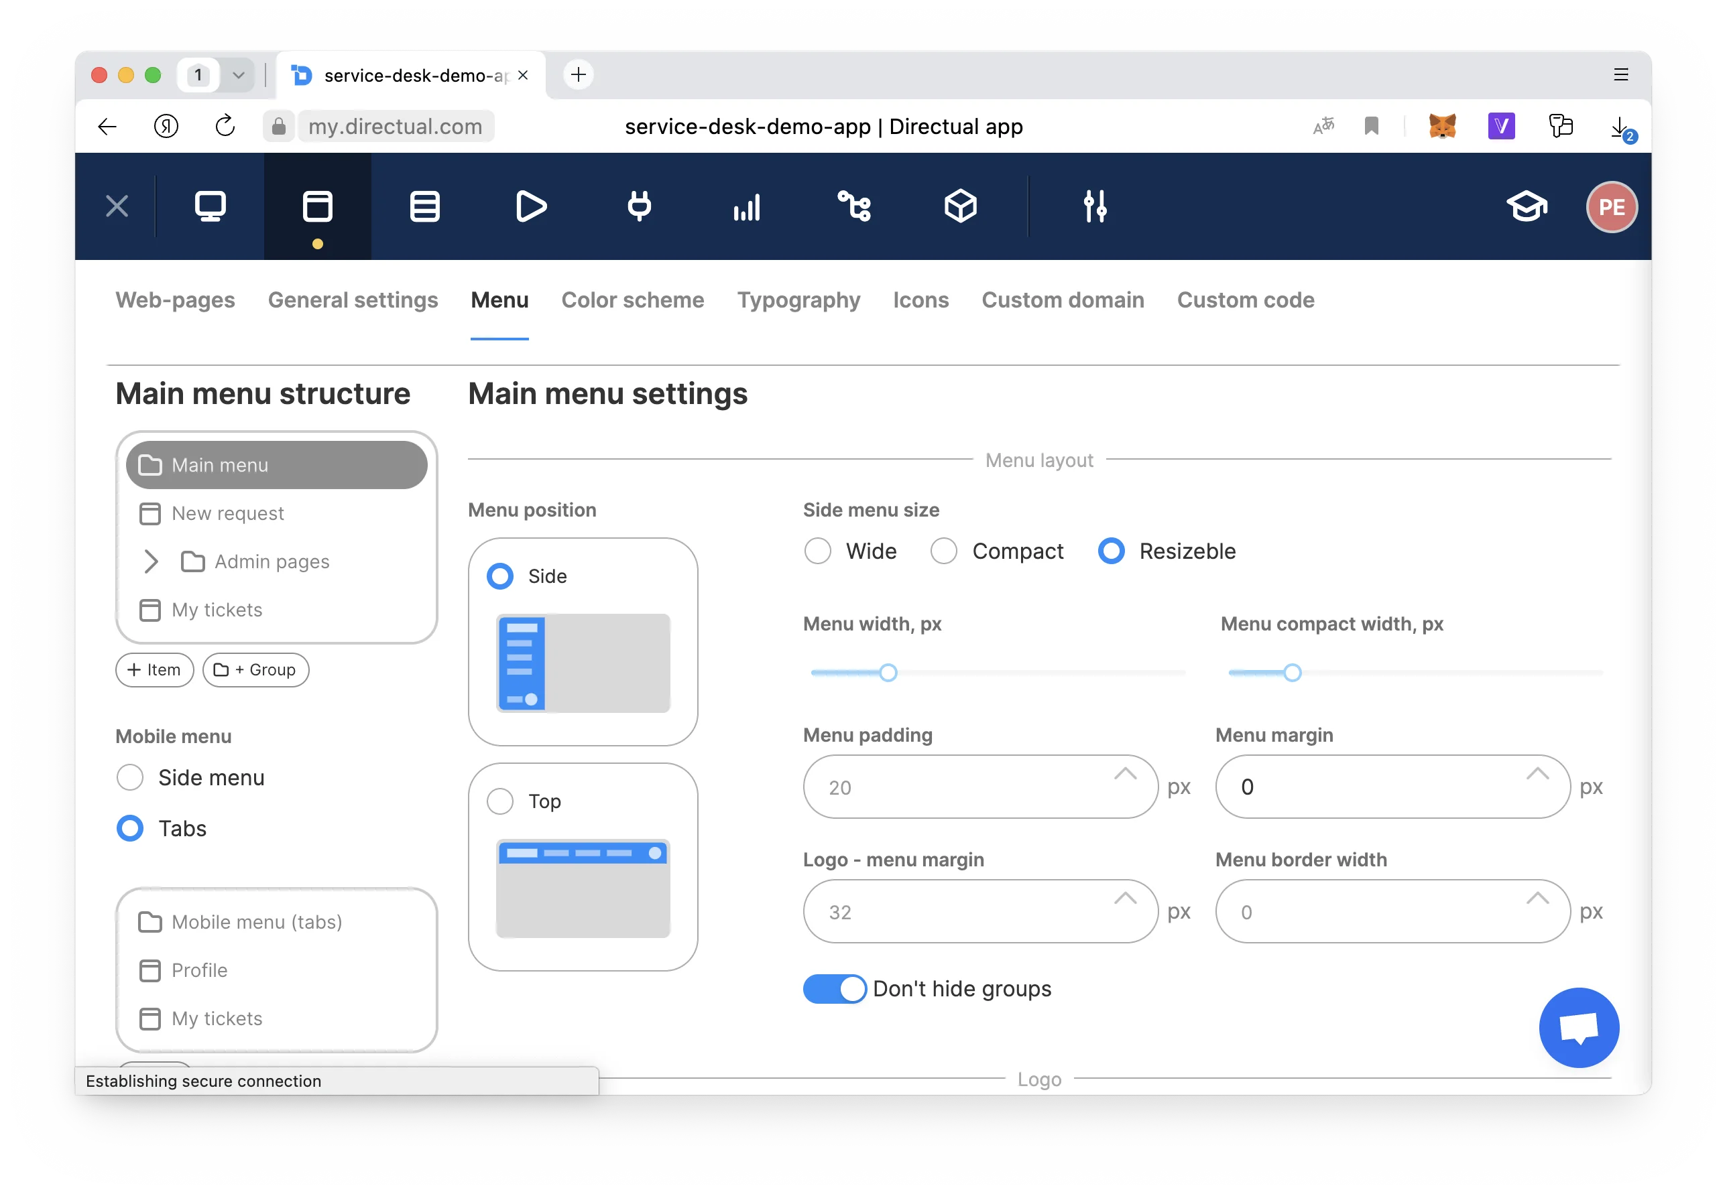Choose Top menu position
The height and width of the screenshot is (1194, 1727).
(500, 801)
